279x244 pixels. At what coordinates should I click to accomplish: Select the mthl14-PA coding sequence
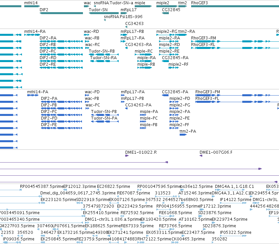(x=33, y=95)
